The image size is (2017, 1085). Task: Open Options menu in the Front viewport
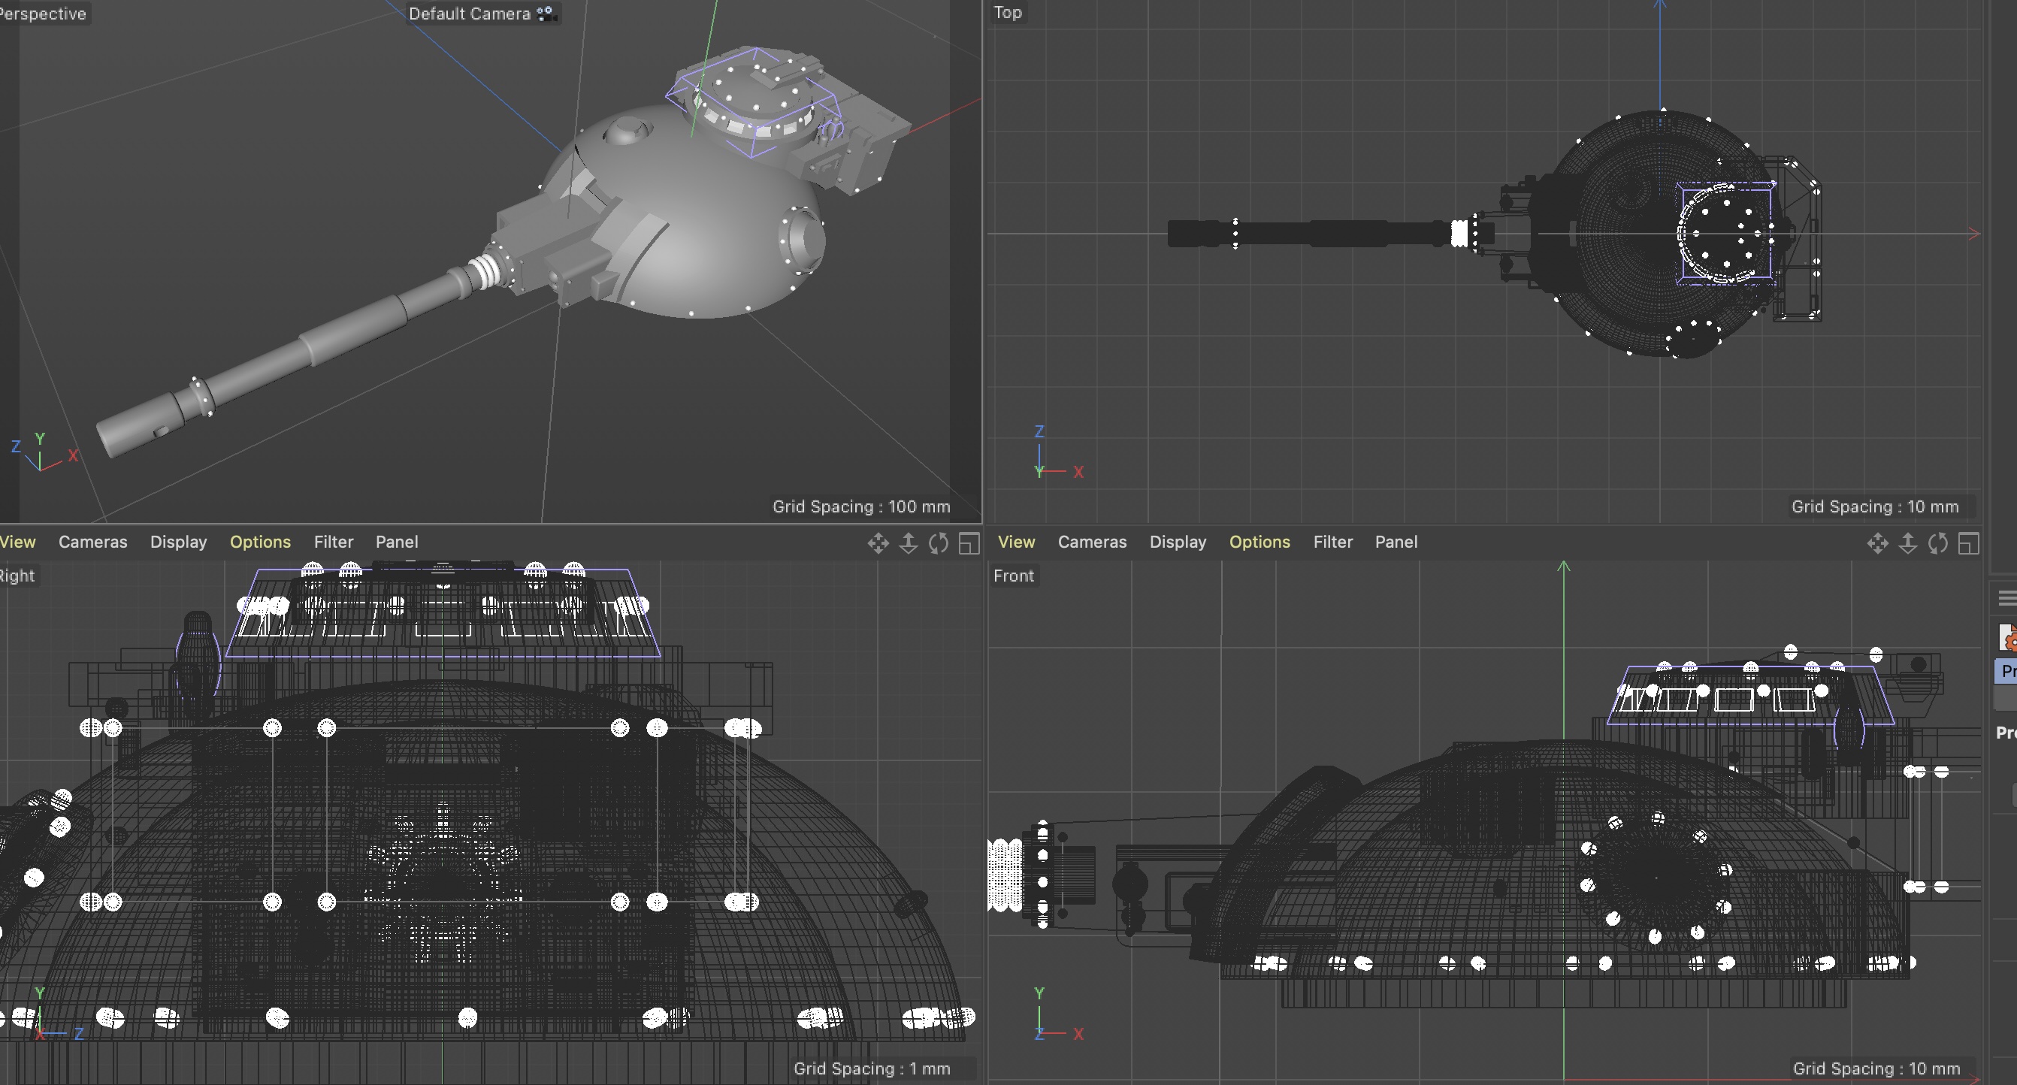1259,542
